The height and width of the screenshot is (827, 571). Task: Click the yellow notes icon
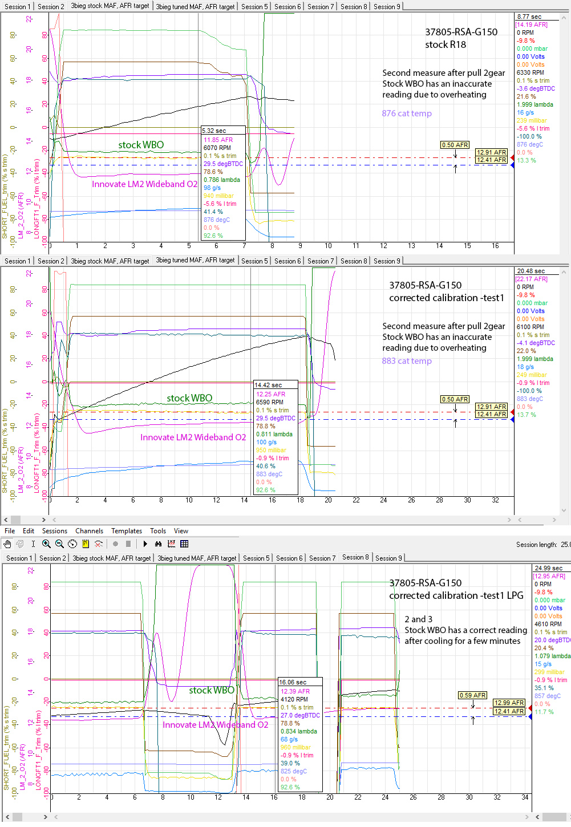[x=86, y=544]
